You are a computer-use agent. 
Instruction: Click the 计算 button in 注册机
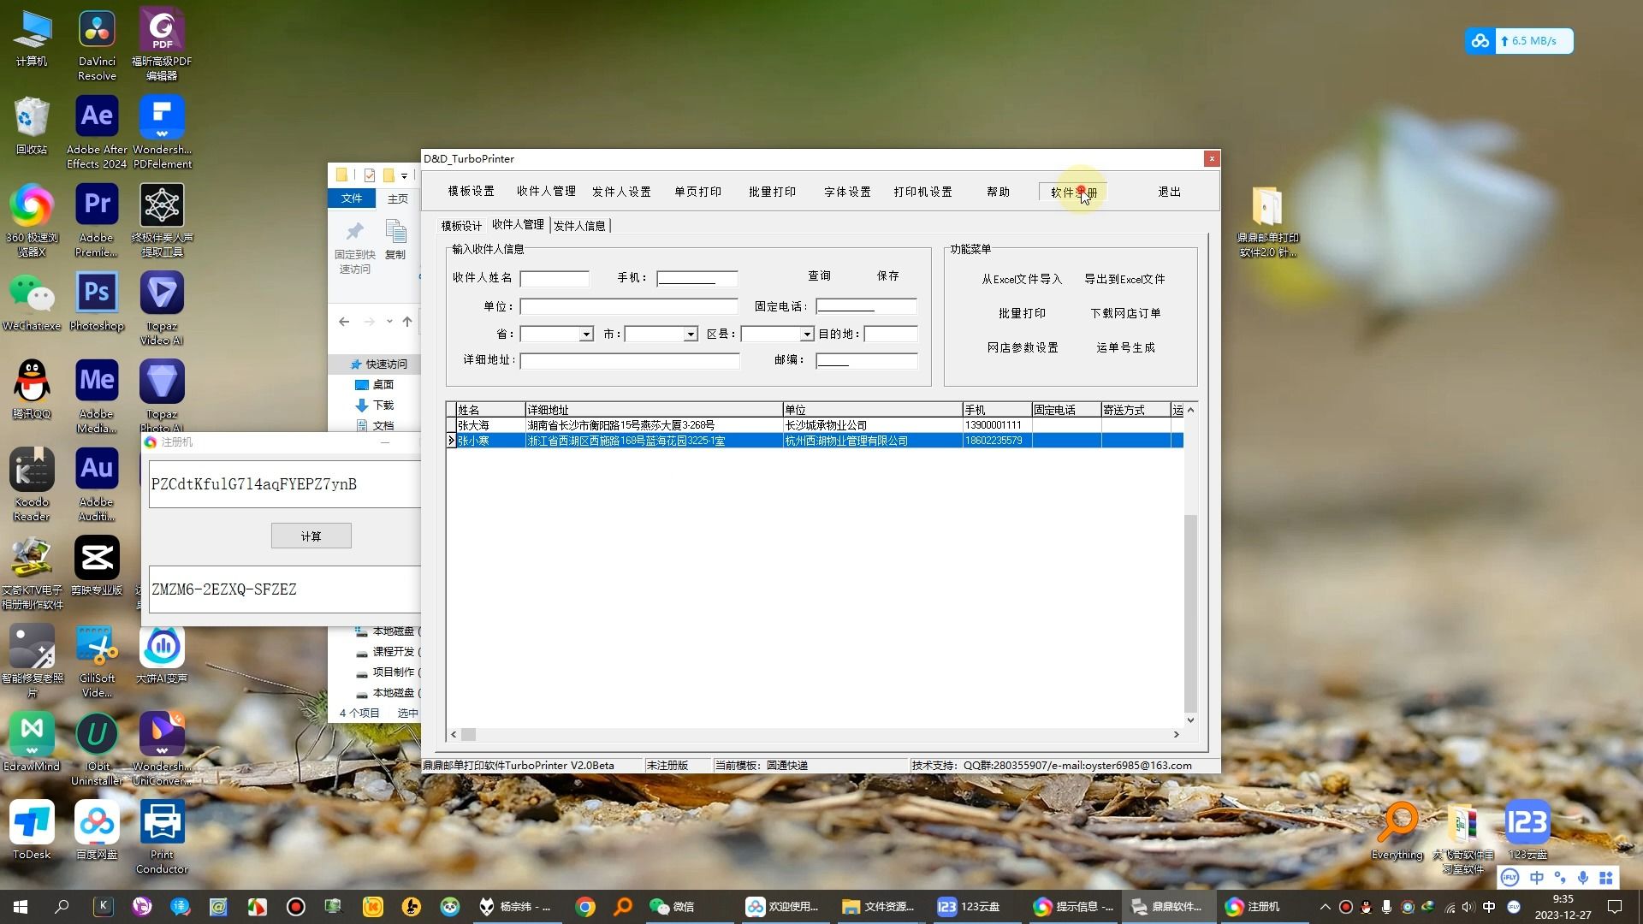pos(311,536)
